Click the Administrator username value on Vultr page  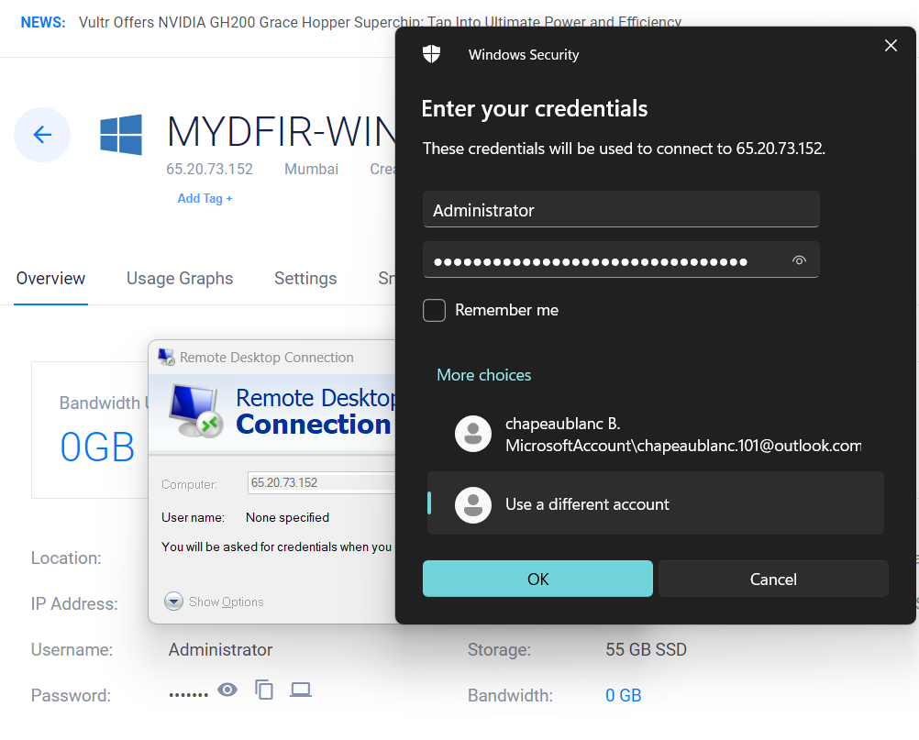pyautogui.click(x=220, y=650)
